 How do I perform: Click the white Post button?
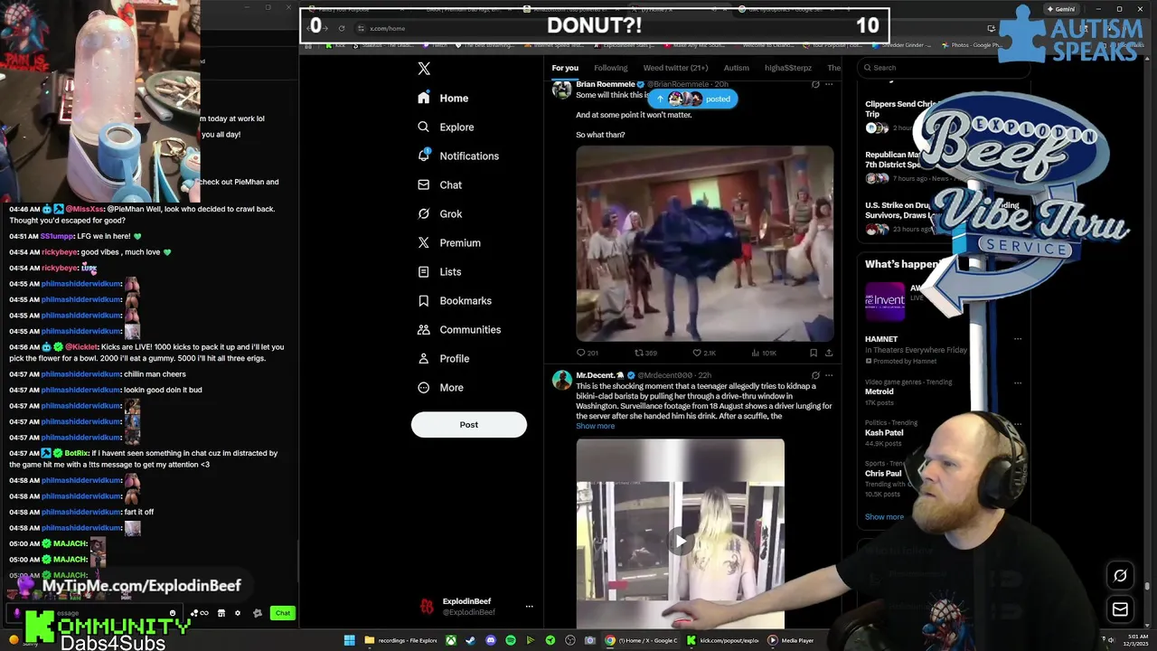coord(468,424)
